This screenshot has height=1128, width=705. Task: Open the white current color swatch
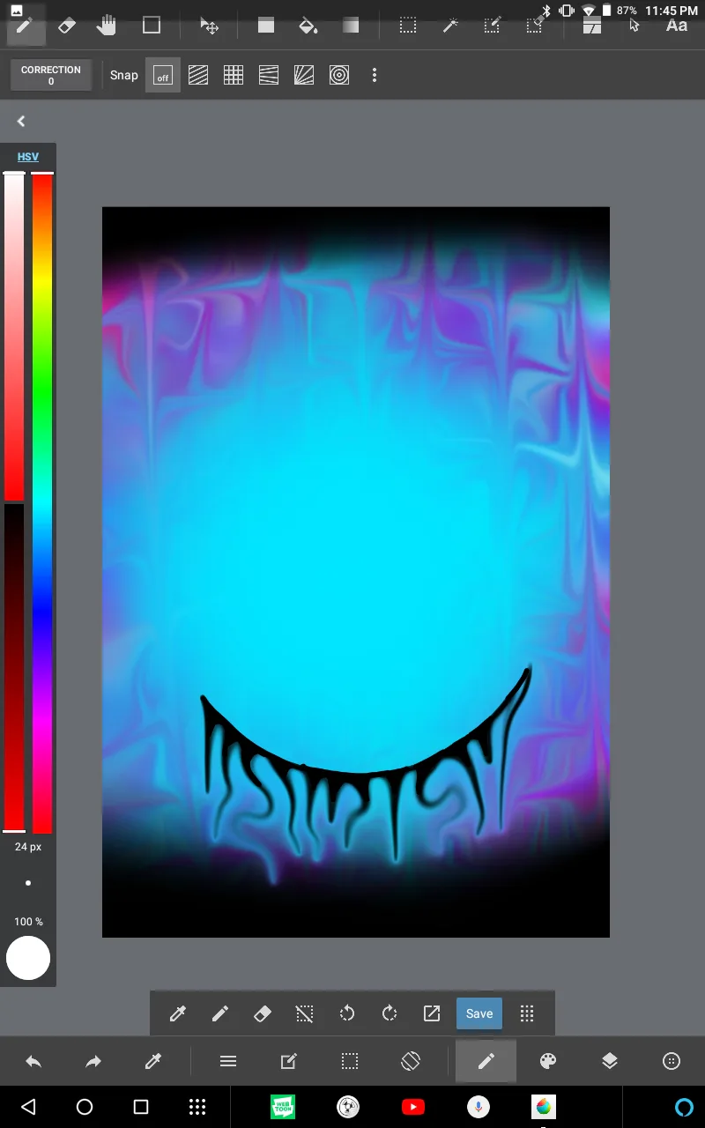[x=28, y=959]
